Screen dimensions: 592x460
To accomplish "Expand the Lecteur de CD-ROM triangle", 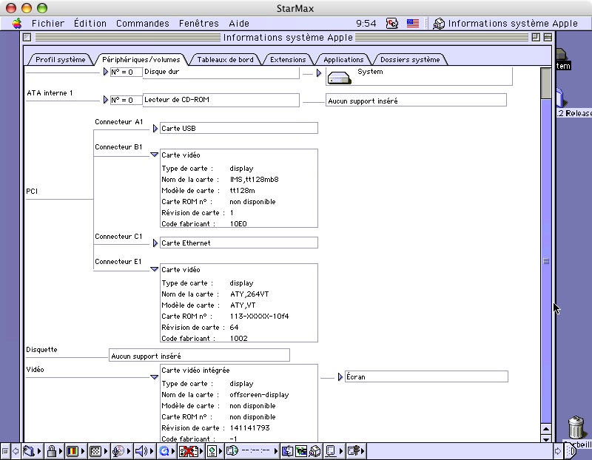I will [106, 100].
